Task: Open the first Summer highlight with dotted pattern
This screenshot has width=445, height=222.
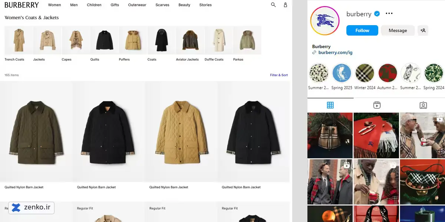Action: (x=319, y=73)
